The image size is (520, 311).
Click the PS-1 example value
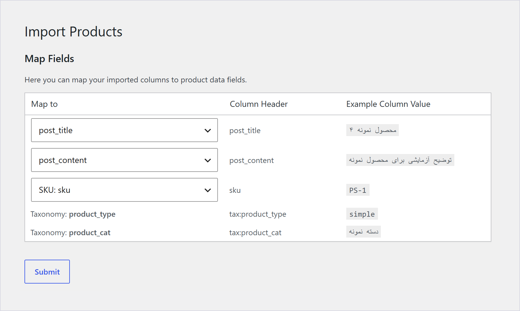(358, 190)
